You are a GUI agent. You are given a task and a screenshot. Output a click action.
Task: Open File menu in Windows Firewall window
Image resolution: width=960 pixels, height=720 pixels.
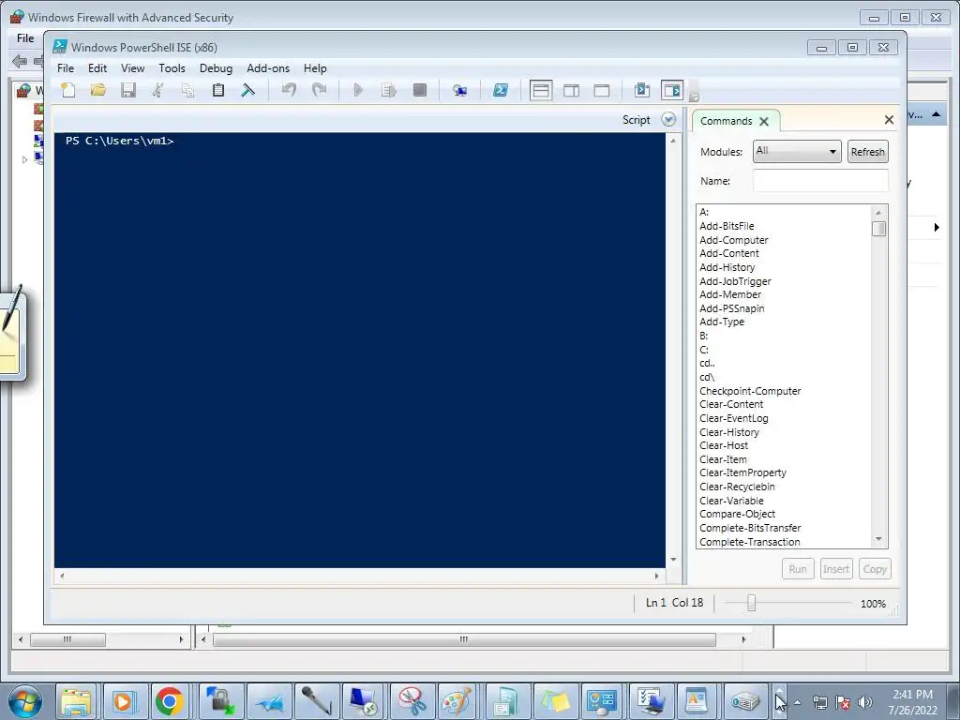tap(25, 37)
